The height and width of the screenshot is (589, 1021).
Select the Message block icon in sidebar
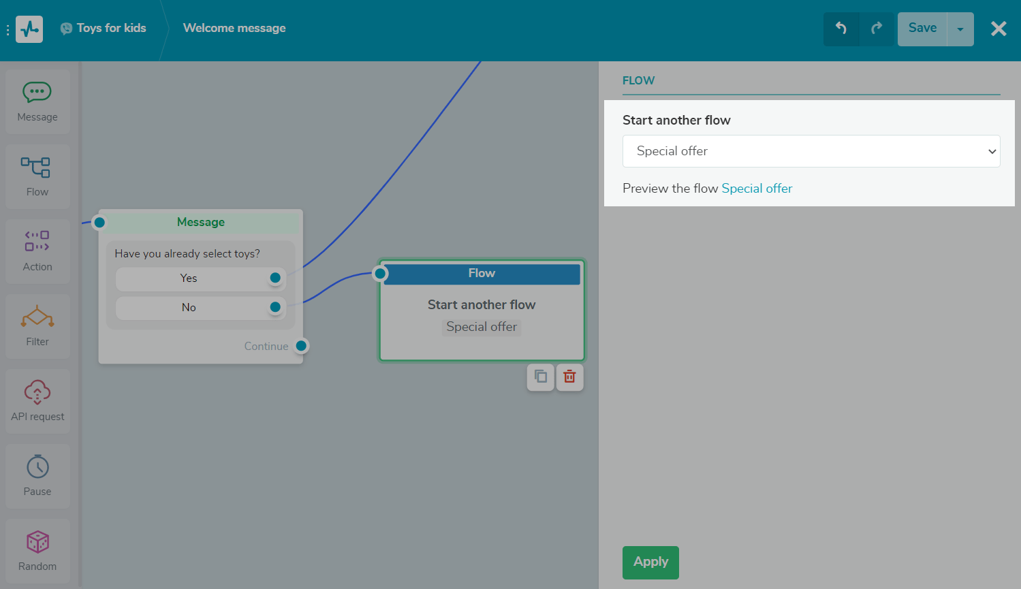point(37,101)
